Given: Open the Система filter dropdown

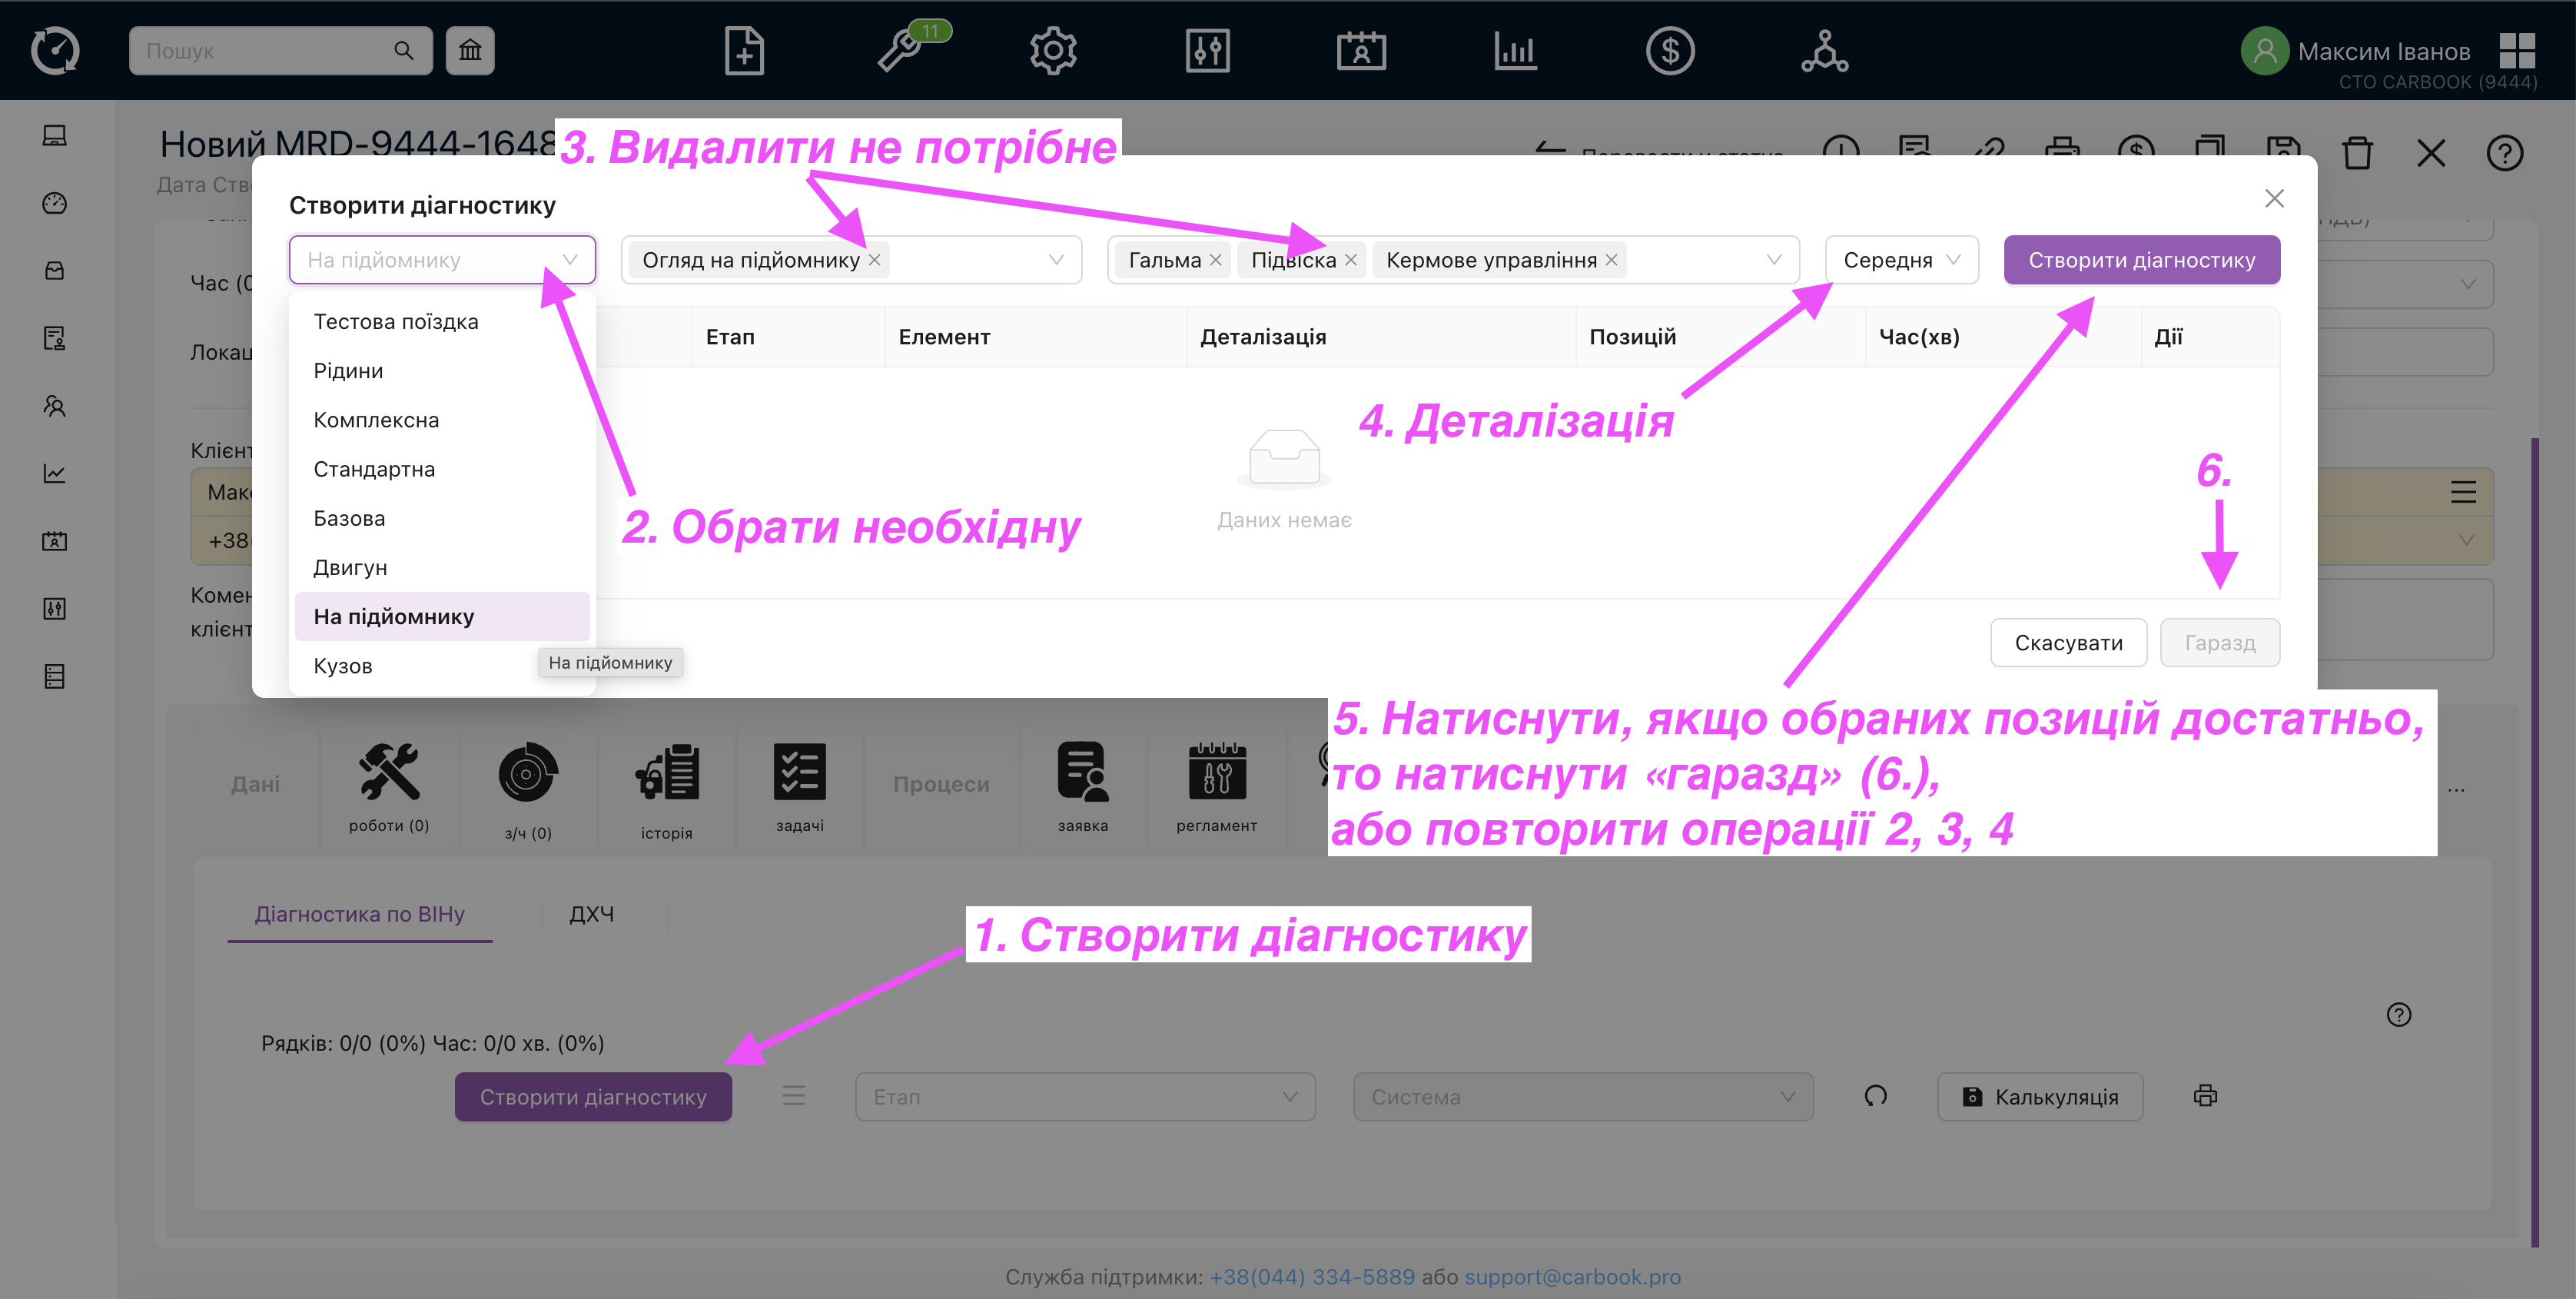Looking at the screenshot, I should [x=1582, y=1097].
